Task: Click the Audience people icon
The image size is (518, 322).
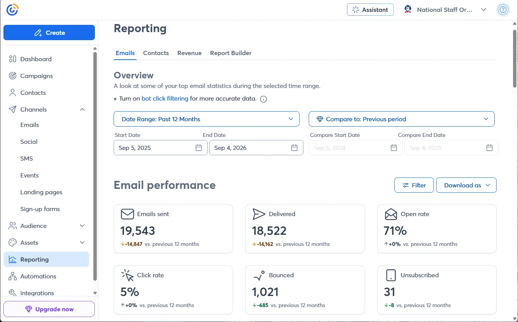Action: pyautogui.click(x=13, y=226)
